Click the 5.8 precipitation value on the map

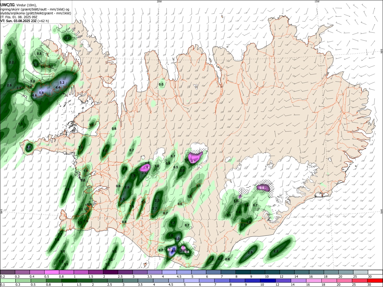point(41,93)
